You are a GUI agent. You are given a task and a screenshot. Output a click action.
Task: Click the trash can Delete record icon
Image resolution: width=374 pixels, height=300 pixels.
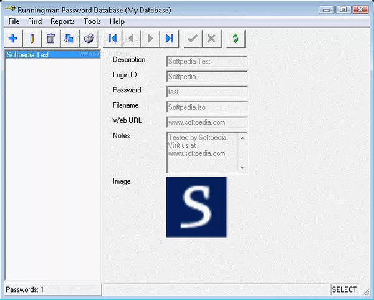[50, 39]
